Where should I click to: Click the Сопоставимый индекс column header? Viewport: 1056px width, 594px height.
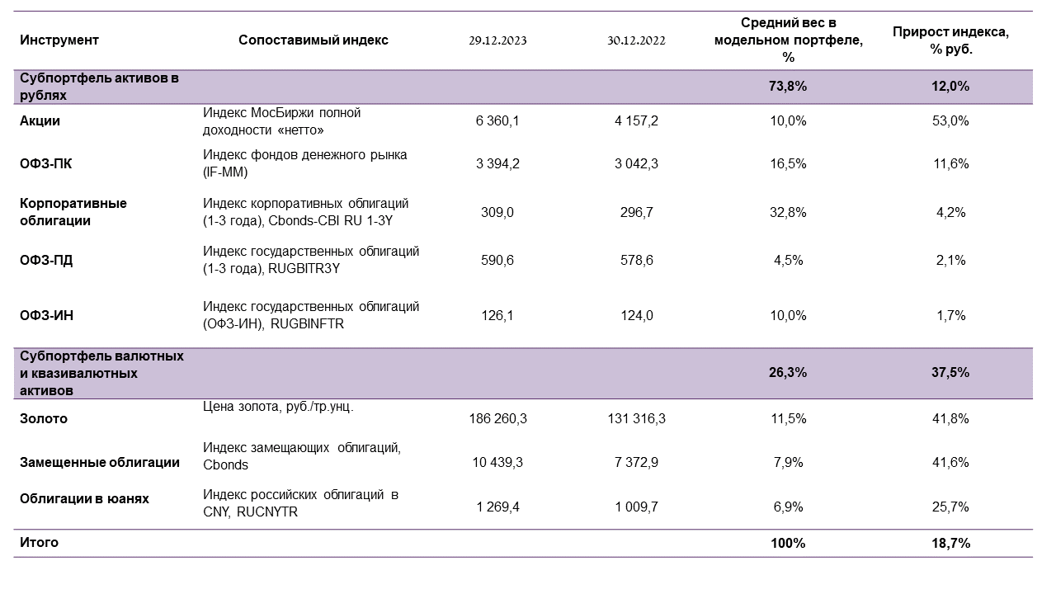[x=313, y=40]
